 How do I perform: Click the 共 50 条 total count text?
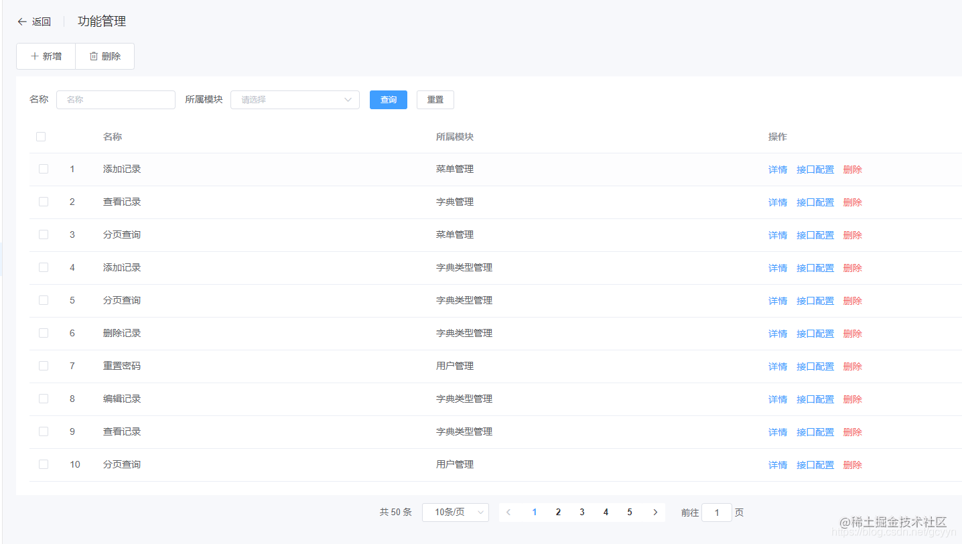pos(396,513)
